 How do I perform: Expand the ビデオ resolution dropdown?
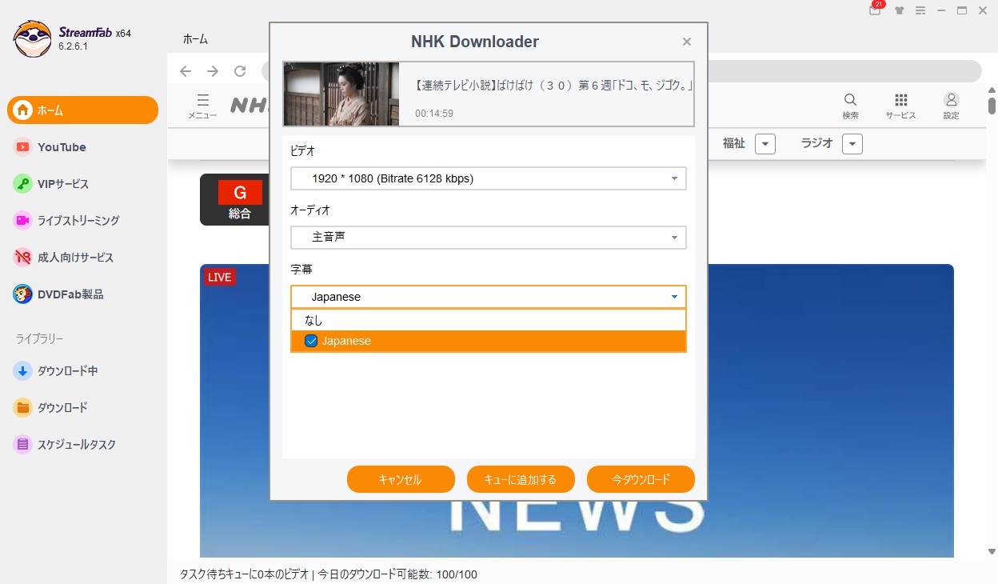(x=488, y=178)
